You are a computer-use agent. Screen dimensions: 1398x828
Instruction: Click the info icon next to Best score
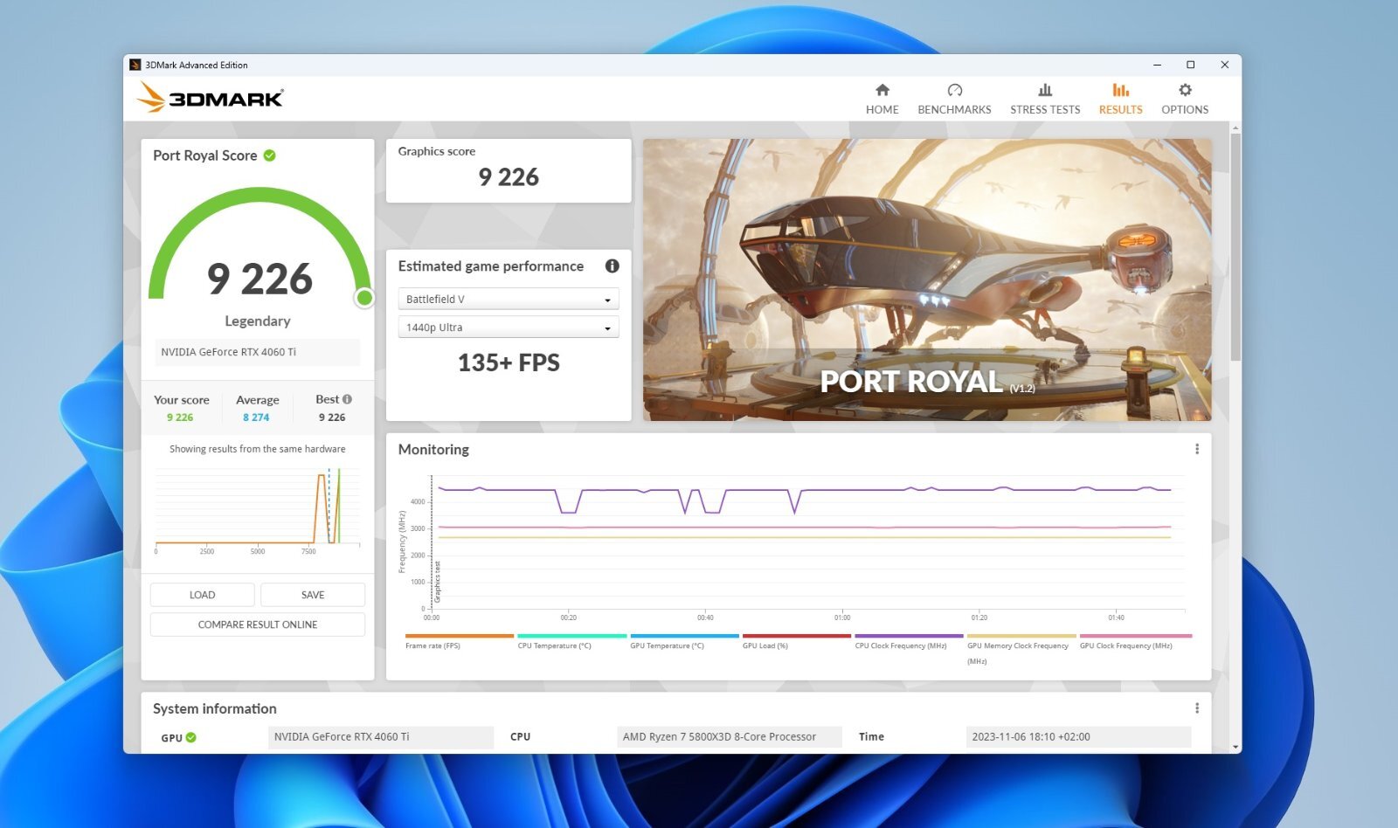point(347,399)
